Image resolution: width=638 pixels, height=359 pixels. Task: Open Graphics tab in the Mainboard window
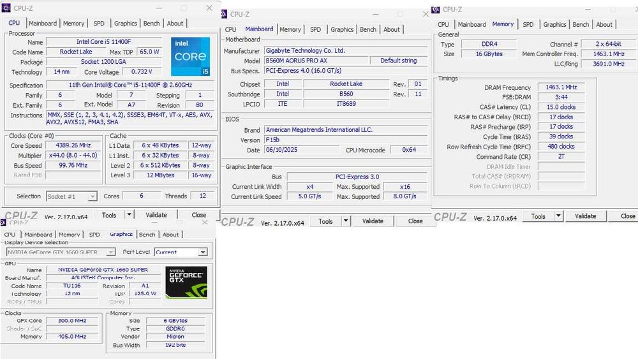tap(342, 29)
